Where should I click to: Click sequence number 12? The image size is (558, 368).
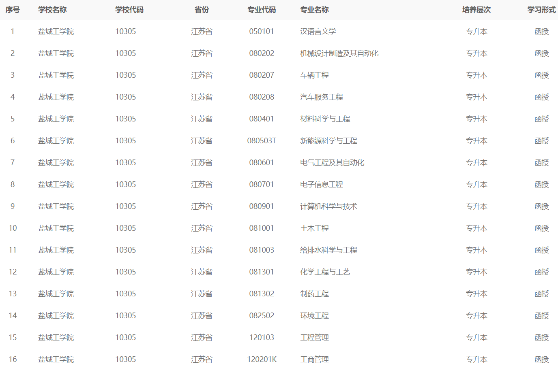[13, 272]
